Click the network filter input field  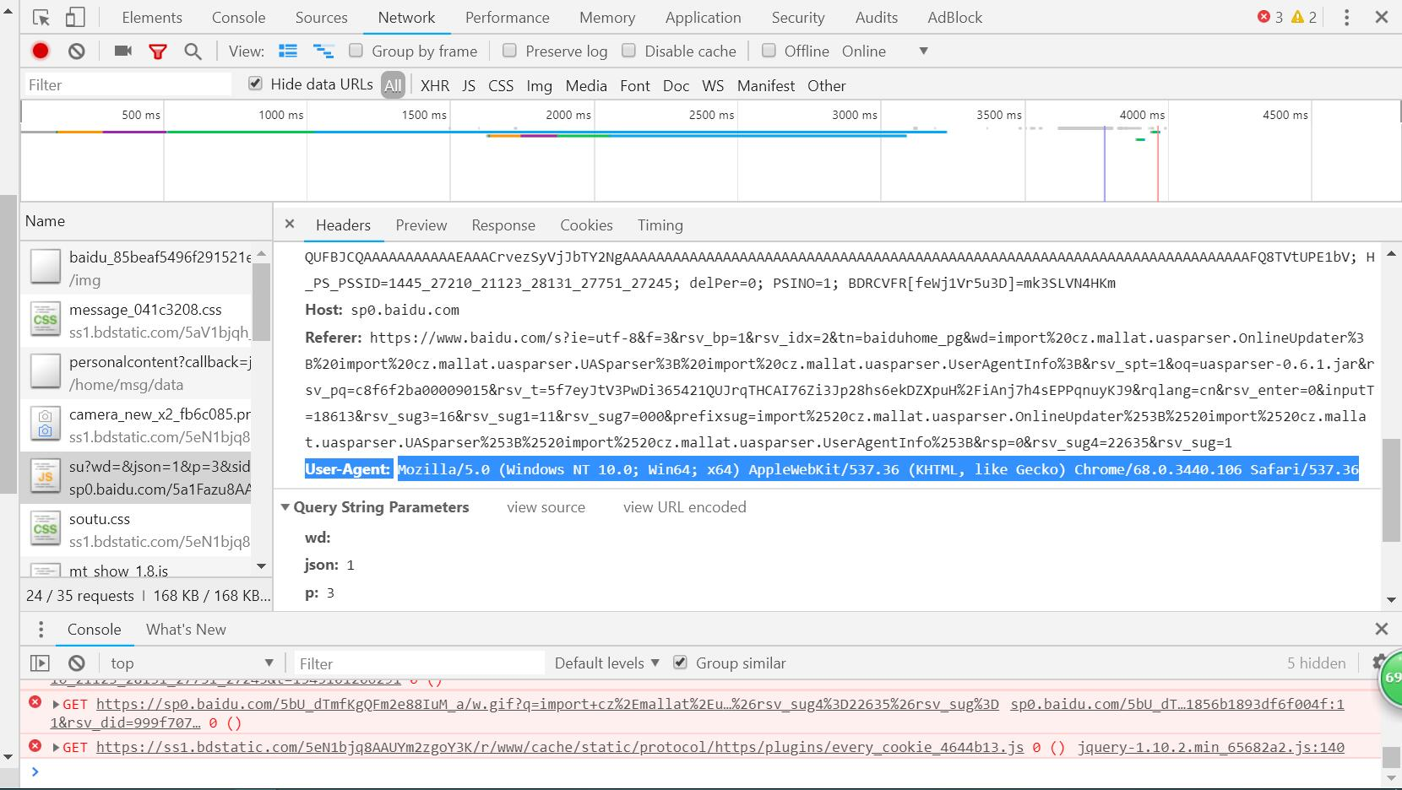127,84
